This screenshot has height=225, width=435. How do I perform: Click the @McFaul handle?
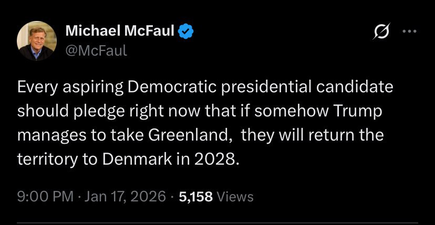[96, 51]
